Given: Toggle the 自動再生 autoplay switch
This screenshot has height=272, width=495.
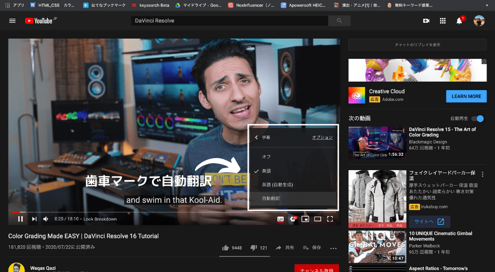Looking at the screenshot, I should point(477,119).
